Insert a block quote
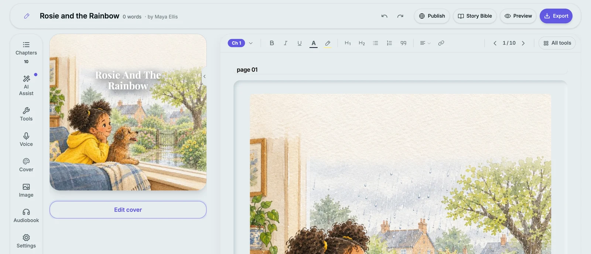Viewport: 591px width, 254px height. [x=403, y=43]
